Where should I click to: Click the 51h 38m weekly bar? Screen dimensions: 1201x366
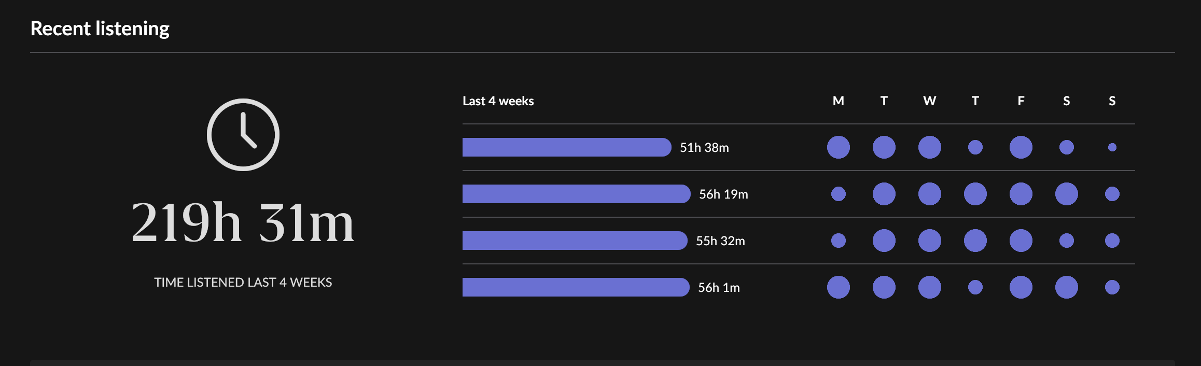click(566, 147)
